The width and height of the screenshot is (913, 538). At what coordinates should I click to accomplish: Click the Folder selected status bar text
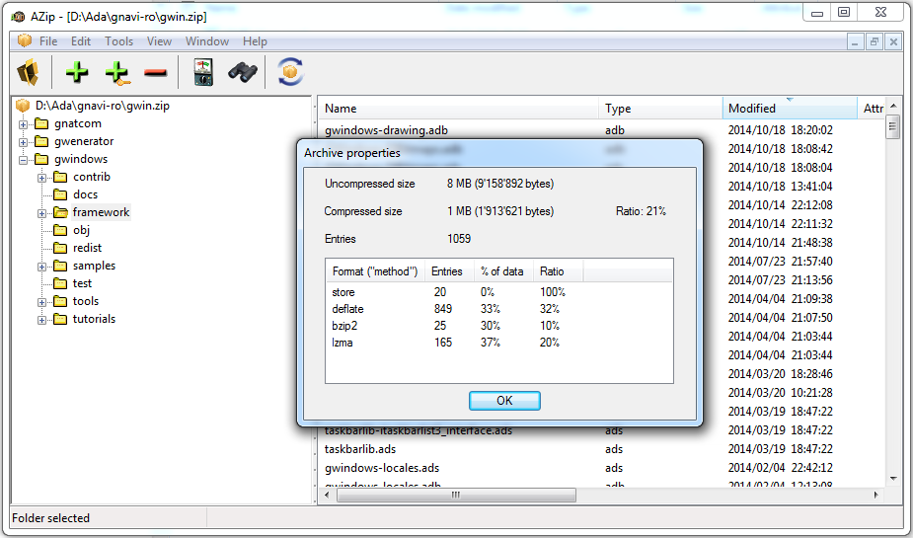50,518
